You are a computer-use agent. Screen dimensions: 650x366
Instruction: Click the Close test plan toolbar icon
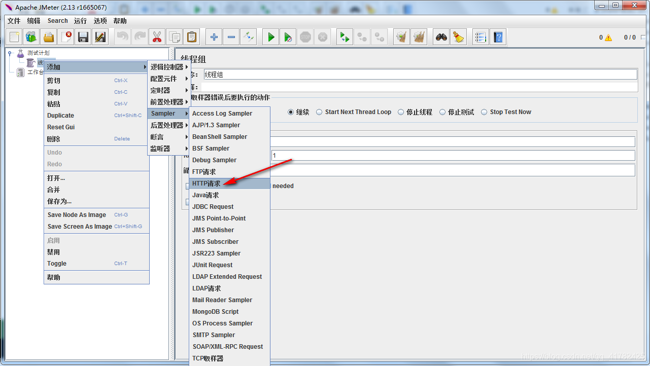pos(66,37)
